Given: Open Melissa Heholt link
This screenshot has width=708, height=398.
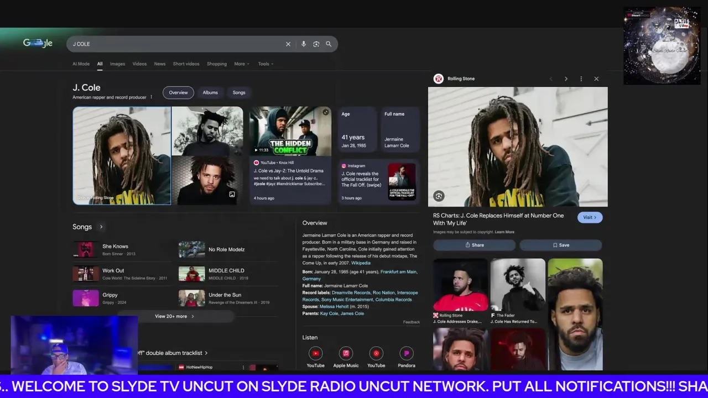Looking at the screenshot, I should [x=334, y=306].
